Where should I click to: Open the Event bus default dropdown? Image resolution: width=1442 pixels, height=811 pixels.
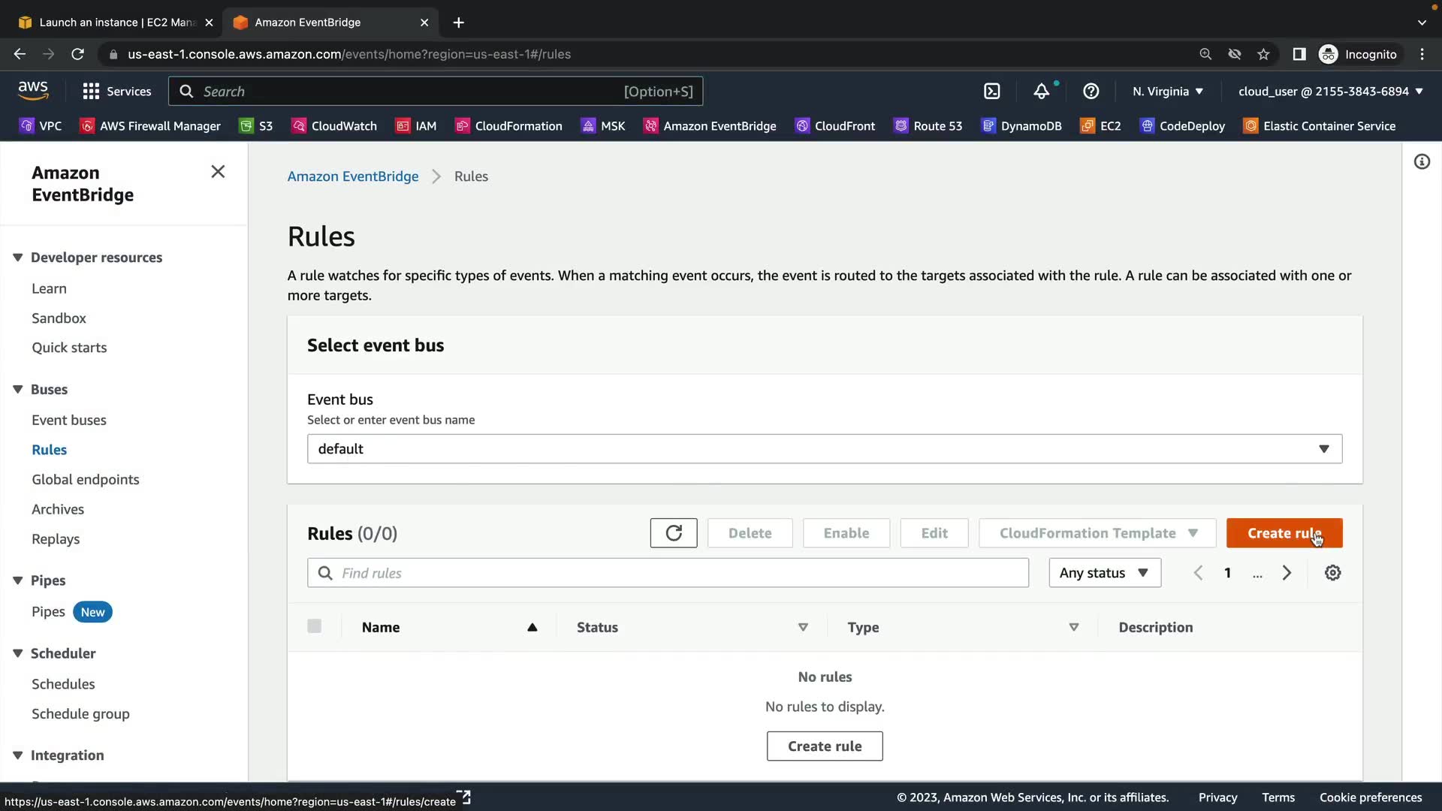point(824,449)
